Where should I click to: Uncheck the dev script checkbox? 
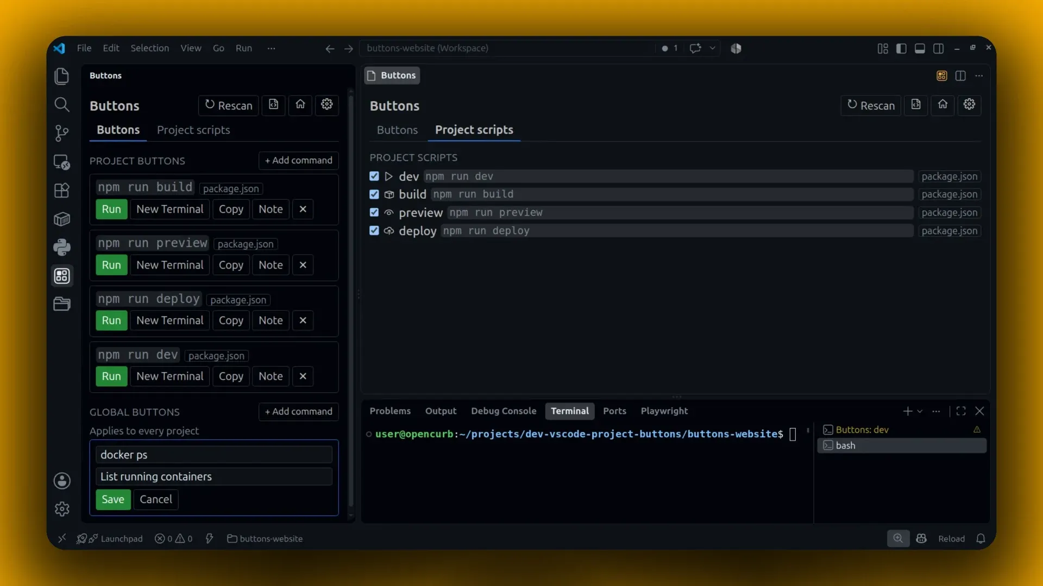click(374, 176)
